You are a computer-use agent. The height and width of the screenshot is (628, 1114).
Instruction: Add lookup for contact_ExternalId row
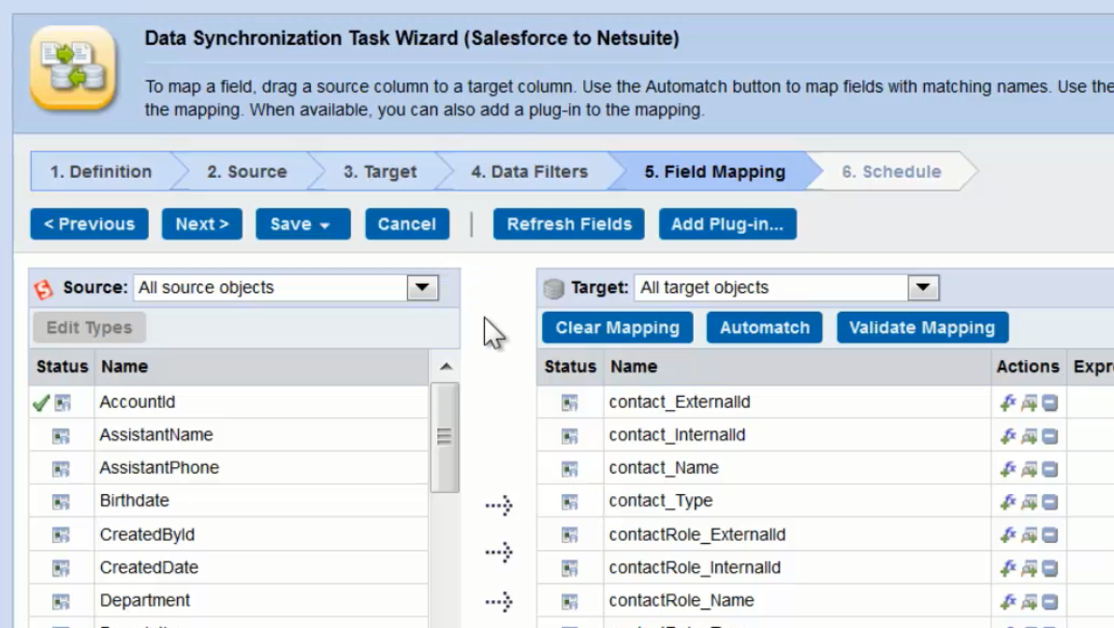(x=1029, y=402)
